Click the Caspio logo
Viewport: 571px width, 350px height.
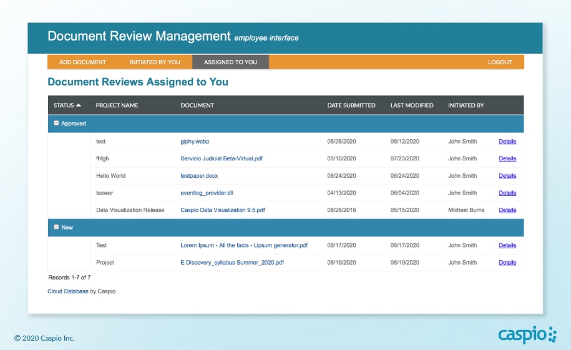click(x=527, y=335)
